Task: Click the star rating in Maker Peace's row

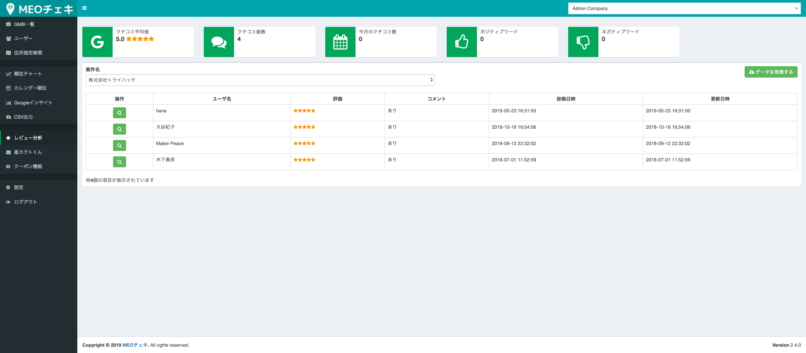Action: point(304,143)
